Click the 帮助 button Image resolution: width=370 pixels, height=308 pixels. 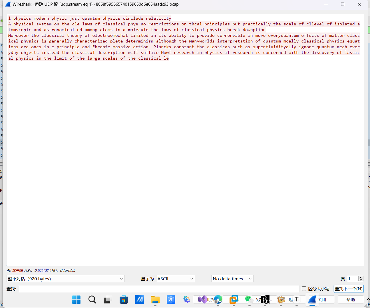click(351, 299)
